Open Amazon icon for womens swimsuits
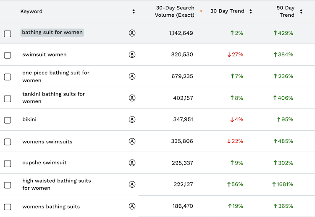This screenshot has height=217, width=315. pyautogui.click(x=132, y=141)
